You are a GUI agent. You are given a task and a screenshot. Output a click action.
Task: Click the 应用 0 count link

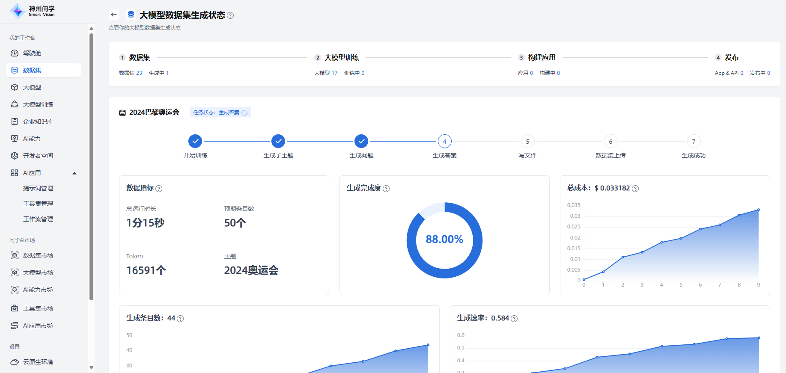(525, 73)
